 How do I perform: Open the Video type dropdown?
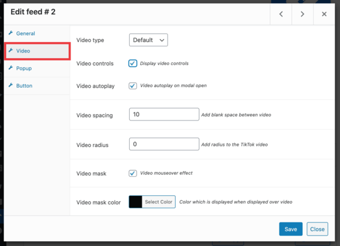[148, 40]
